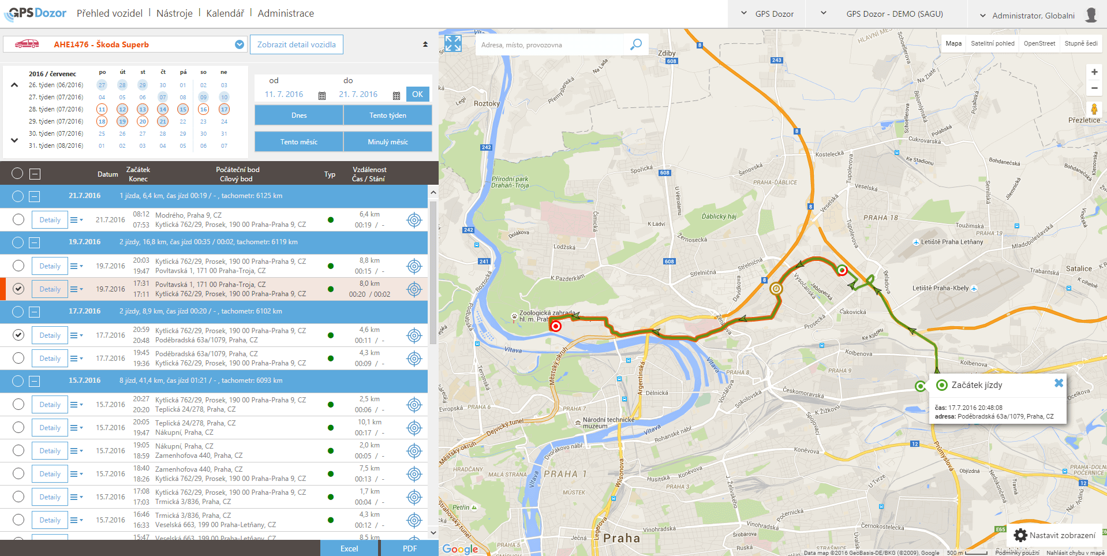Select the 21.7.2016 08:12 trip checkbox
1107x556 pixels.
[18, 220]
